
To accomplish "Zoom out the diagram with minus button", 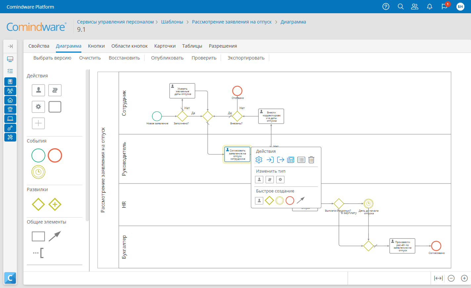I will (x=451, y=278).
